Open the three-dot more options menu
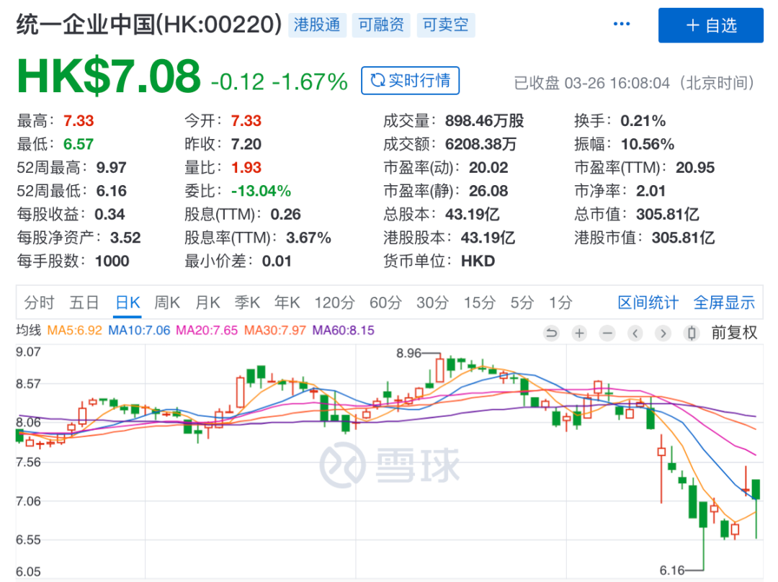 tap(621, 24)
